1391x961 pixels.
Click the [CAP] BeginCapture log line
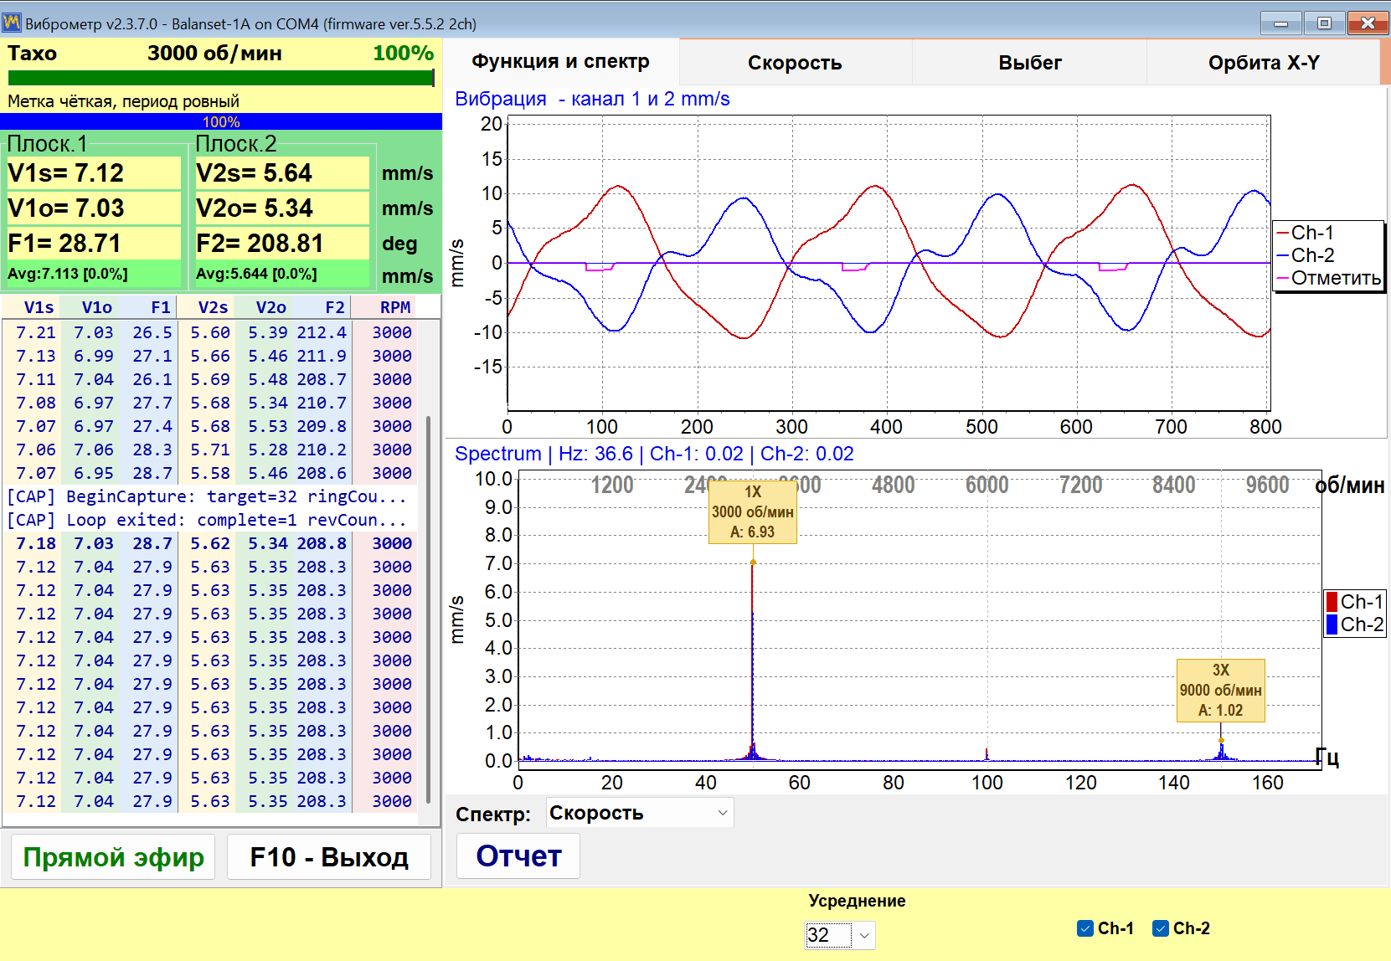tap(207, 496)
